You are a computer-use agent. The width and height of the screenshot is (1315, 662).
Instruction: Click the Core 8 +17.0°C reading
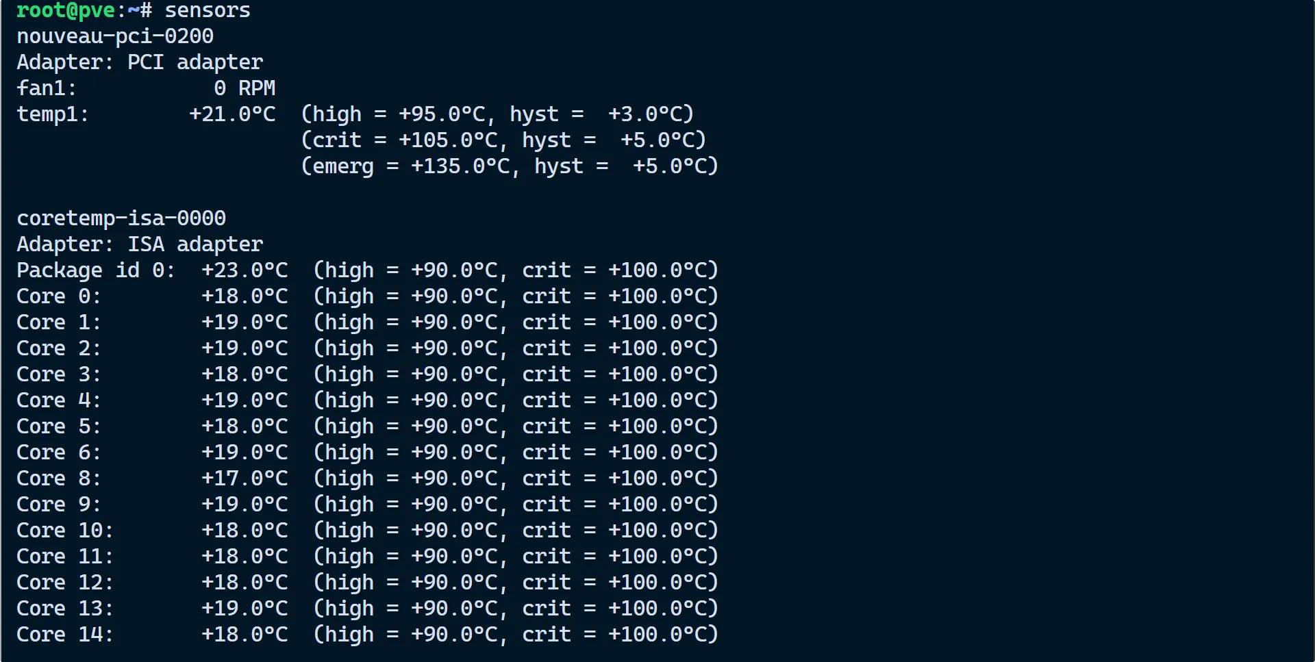tap(245, 479)
